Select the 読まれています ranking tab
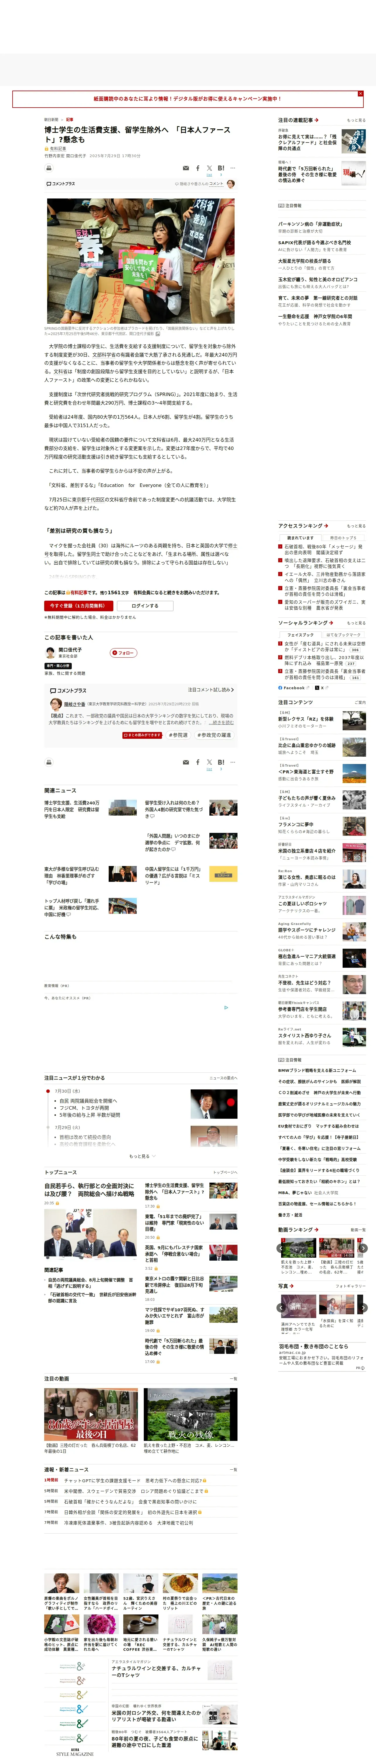376x1759 pixels. pyautogui.click(x=300, y=538)
